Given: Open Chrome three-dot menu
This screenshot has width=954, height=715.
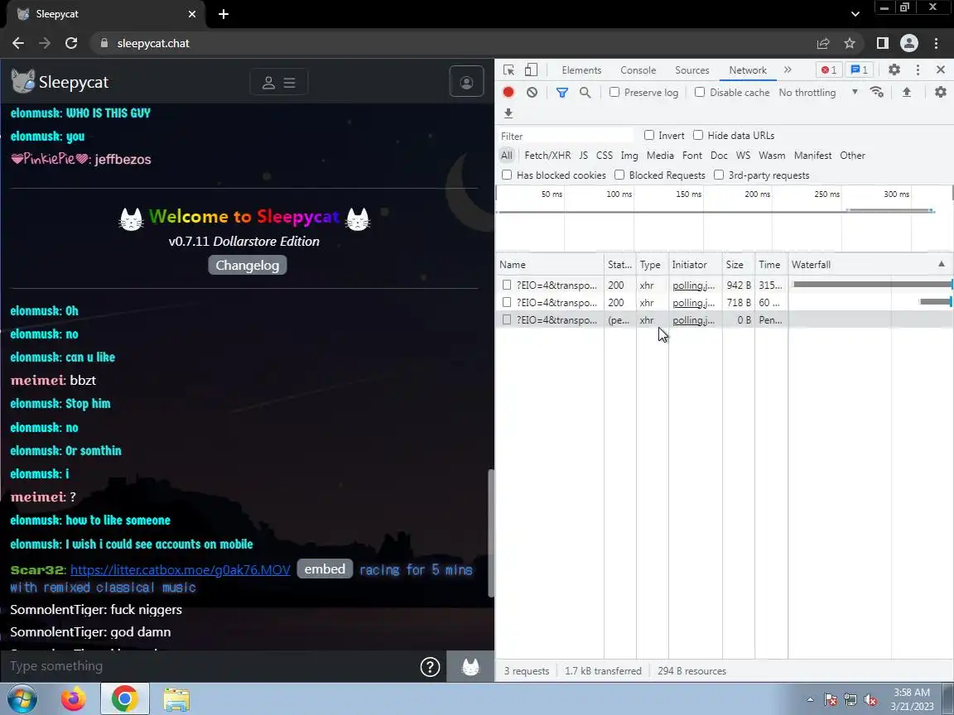Looking at the screenshot, I should (936, 43).
